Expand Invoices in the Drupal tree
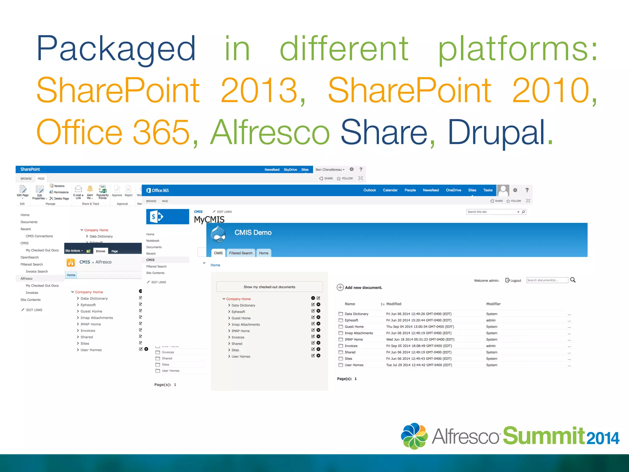Viewport: 629px width, 472px height. point(229,337)
